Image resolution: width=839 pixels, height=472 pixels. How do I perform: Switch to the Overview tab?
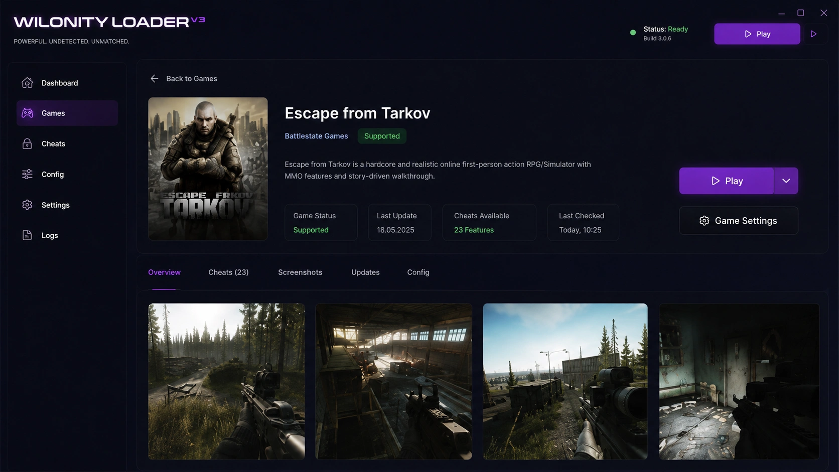tap(164, 272)
